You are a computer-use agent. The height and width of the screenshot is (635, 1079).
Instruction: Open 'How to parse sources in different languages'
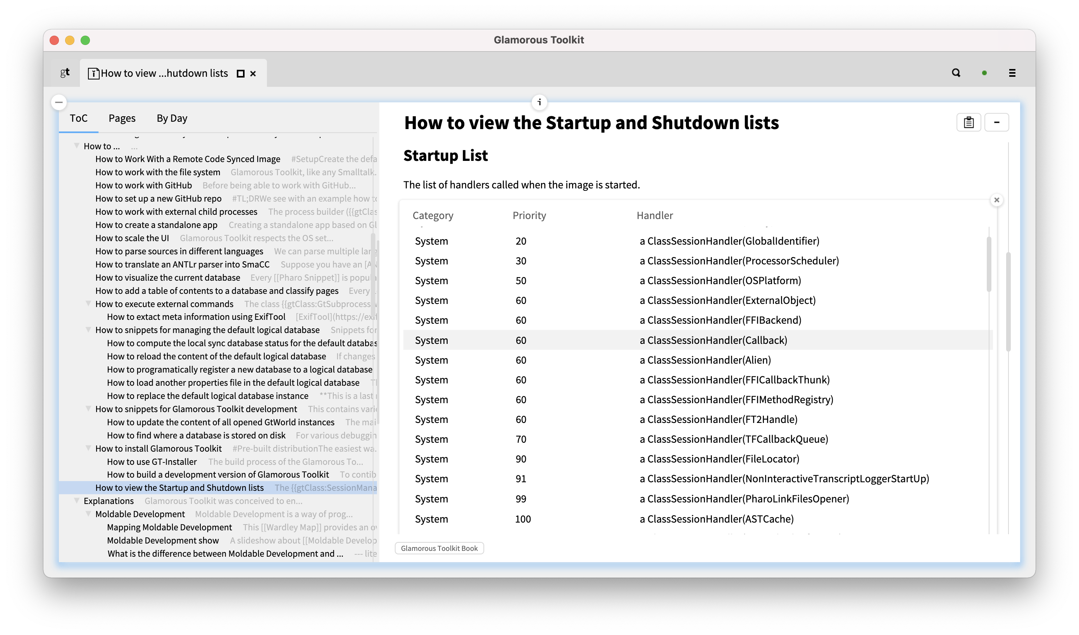[x=179, y=251]
